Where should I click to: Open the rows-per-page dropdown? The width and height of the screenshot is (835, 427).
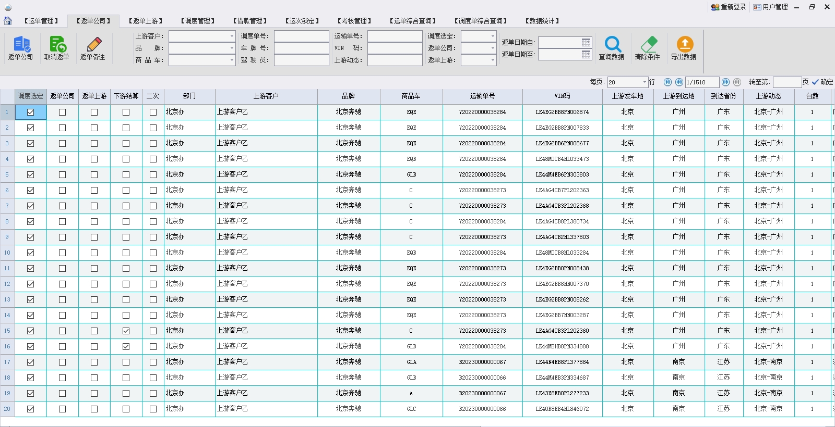coord(645,82)
